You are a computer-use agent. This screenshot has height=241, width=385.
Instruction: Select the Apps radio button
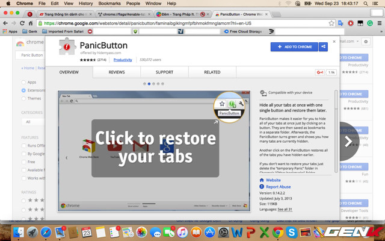tap(23, 82)
